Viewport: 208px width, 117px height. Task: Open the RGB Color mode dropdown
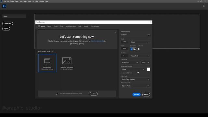pyautogui.click(x=130, y=63)
